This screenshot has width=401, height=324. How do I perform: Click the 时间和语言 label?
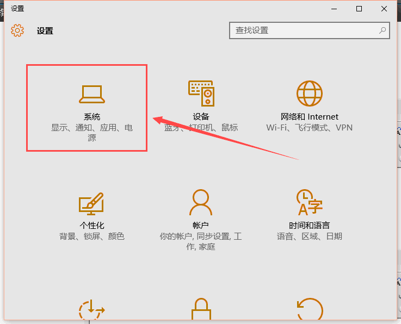309,225
